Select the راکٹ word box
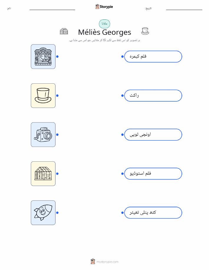 click(x=153, y=96)
